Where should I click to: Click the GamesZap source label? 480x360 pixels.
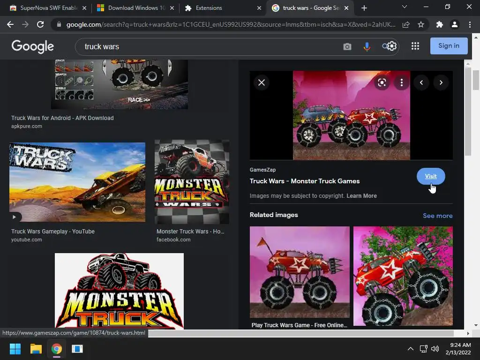pos(262,170)
